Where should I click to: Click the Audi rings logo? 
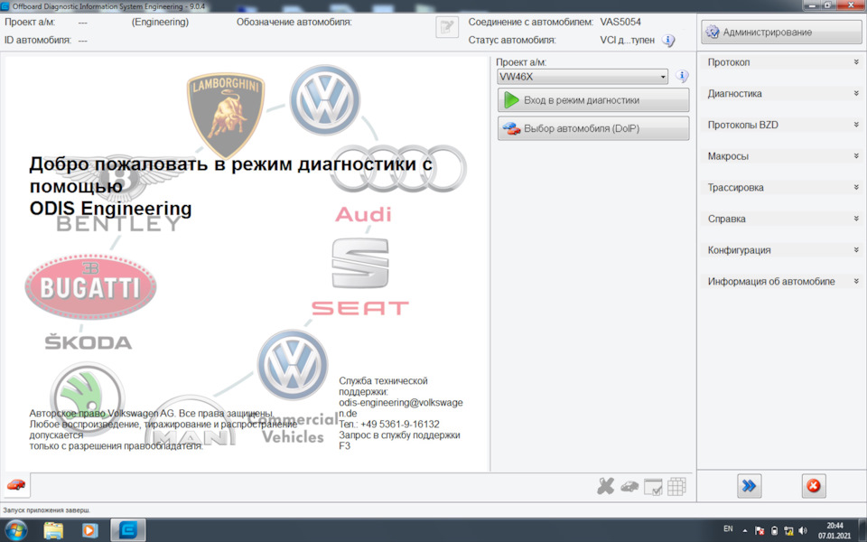click(x=398, y=168)
